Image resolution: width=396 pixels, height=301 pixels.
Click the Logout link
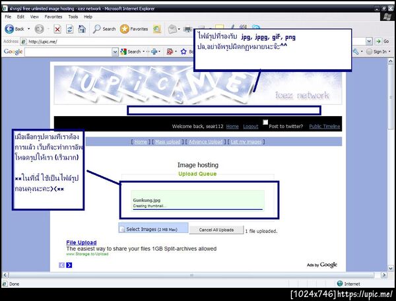coord(251,126)
